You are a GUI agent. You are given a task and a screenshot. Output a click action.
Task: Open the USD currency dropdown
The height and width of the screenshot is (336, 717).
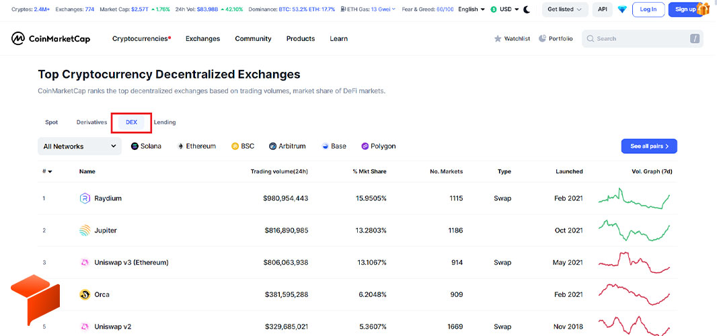click(505, 9)
